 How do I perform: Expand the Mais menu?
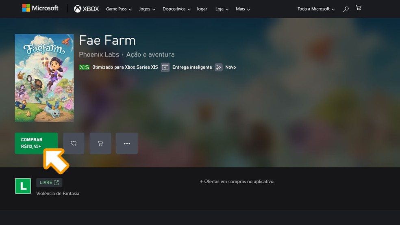(x=243, y=9)
